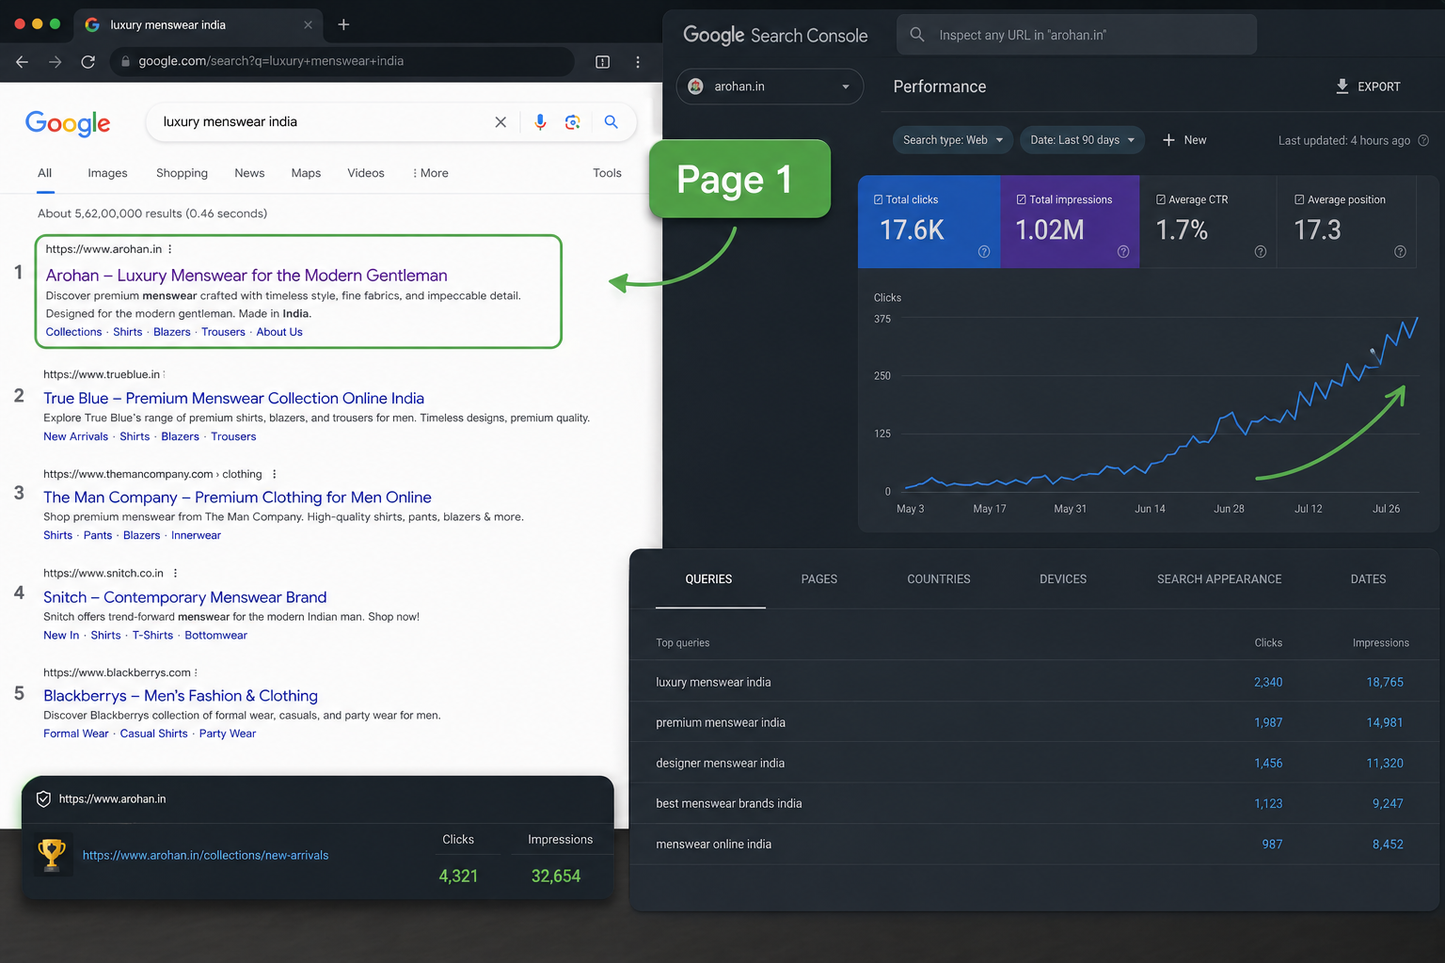The height and width of the screenshot is (963, 1445).
Task: Close the luxury menswear india tab
Action: [308, 25]
